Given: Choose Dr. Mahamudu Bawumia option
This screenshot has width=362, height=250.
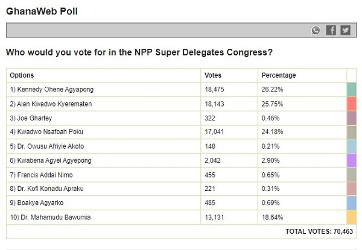Looking at the screenshot, I should [x=53, y=217].
